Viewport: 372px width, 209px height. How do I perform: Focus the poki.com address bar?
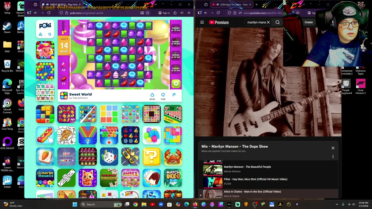pos(105,13)
